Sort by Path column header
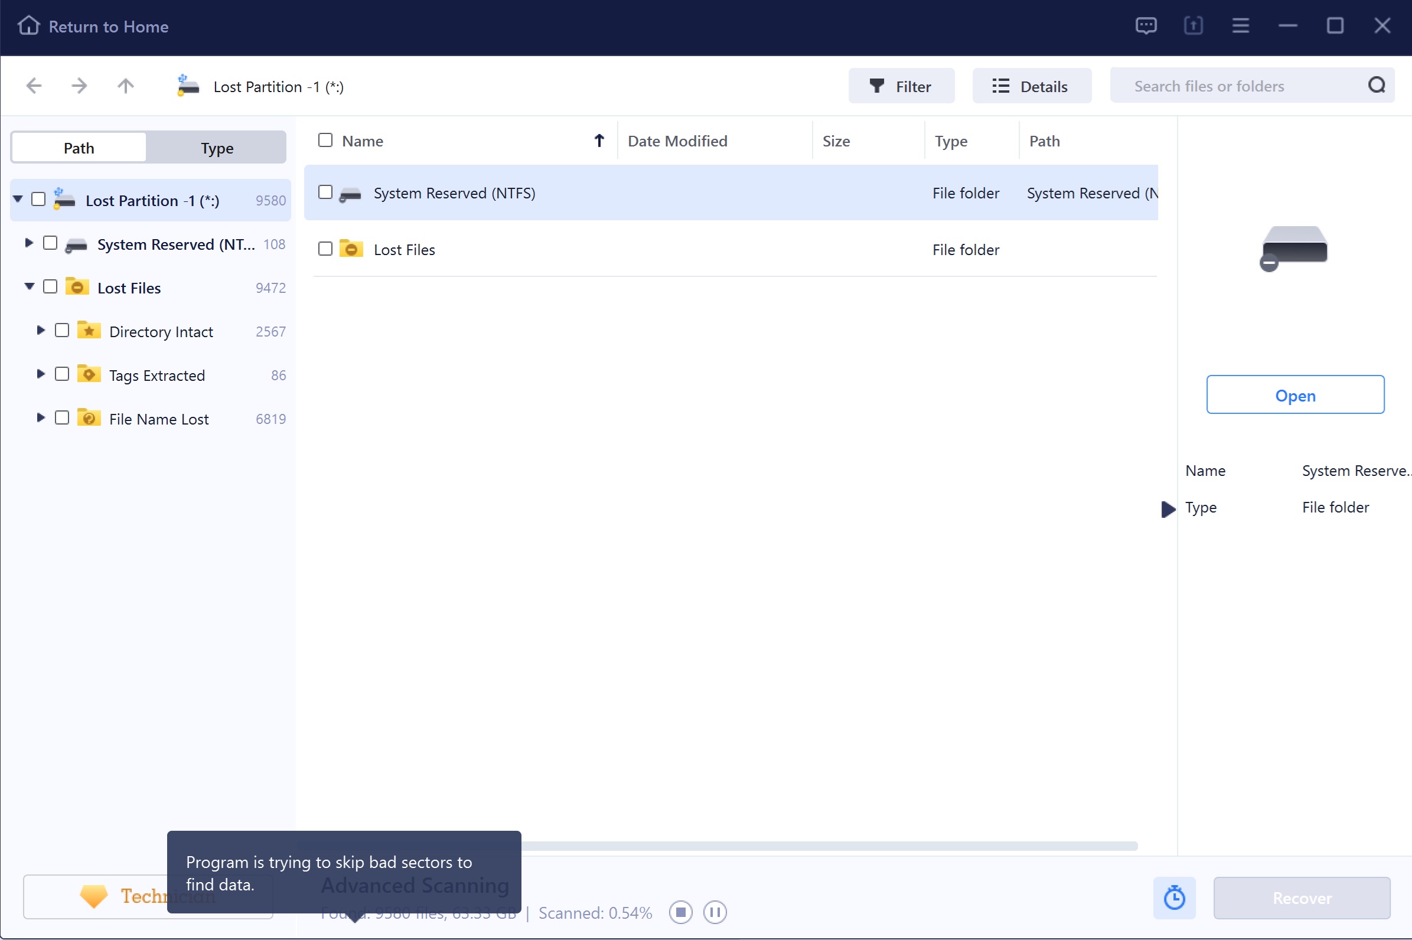1412x940 pixels. point(1045,141)
